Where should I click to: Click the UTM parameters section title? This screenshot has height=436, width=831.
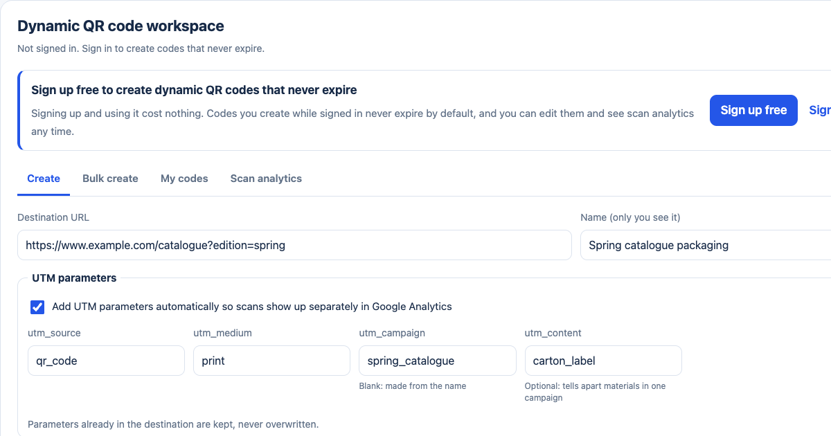pyautogui.click(x=74, y=278)
